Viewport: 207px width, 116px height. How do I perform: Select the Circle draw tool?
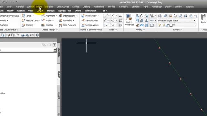click(x=113, y=21)
